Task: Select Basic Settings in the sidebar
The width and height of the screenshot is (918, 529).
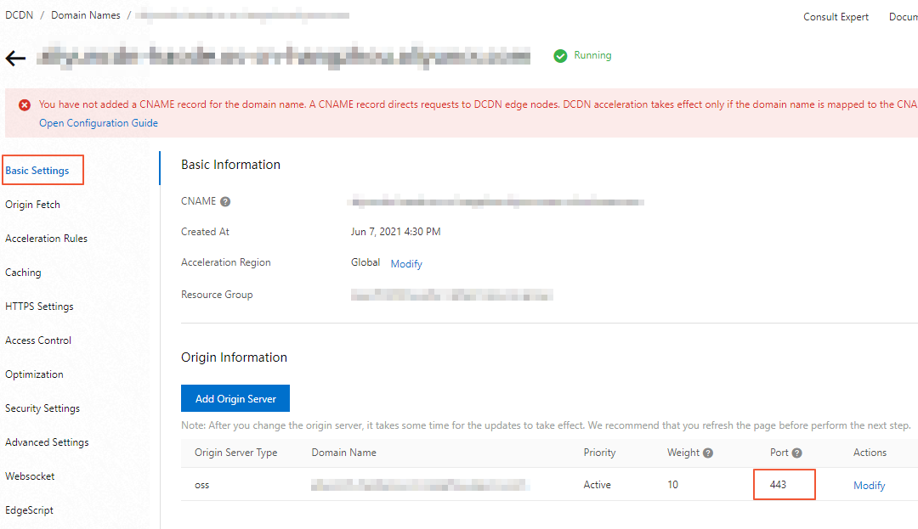Action: coord(36,170)
